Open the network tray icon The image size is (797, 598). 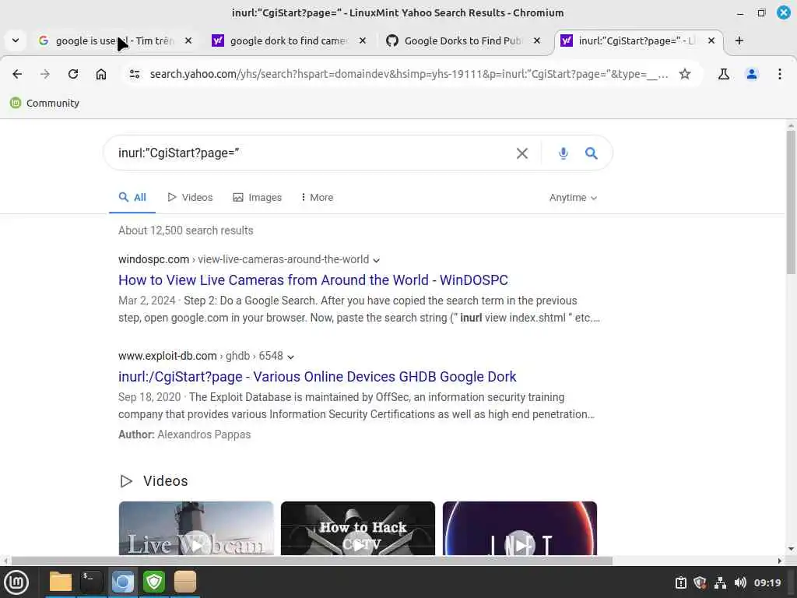pyautogui.click(x=720, y=582)
